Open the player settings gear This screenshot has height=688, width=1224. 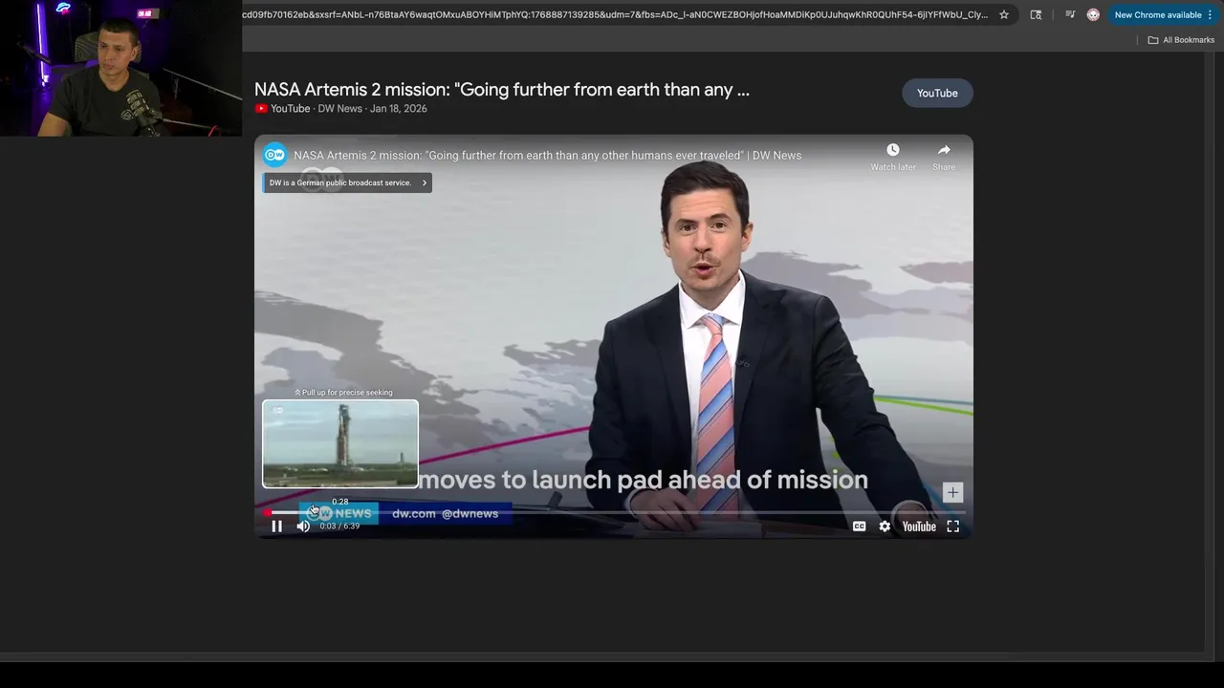coord(885,527)
